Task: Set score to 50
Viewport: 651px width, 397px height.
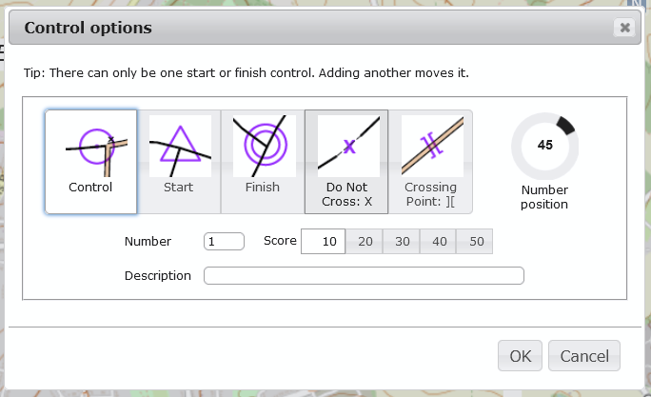Action: pyautogui.click(x=475, y=241)
